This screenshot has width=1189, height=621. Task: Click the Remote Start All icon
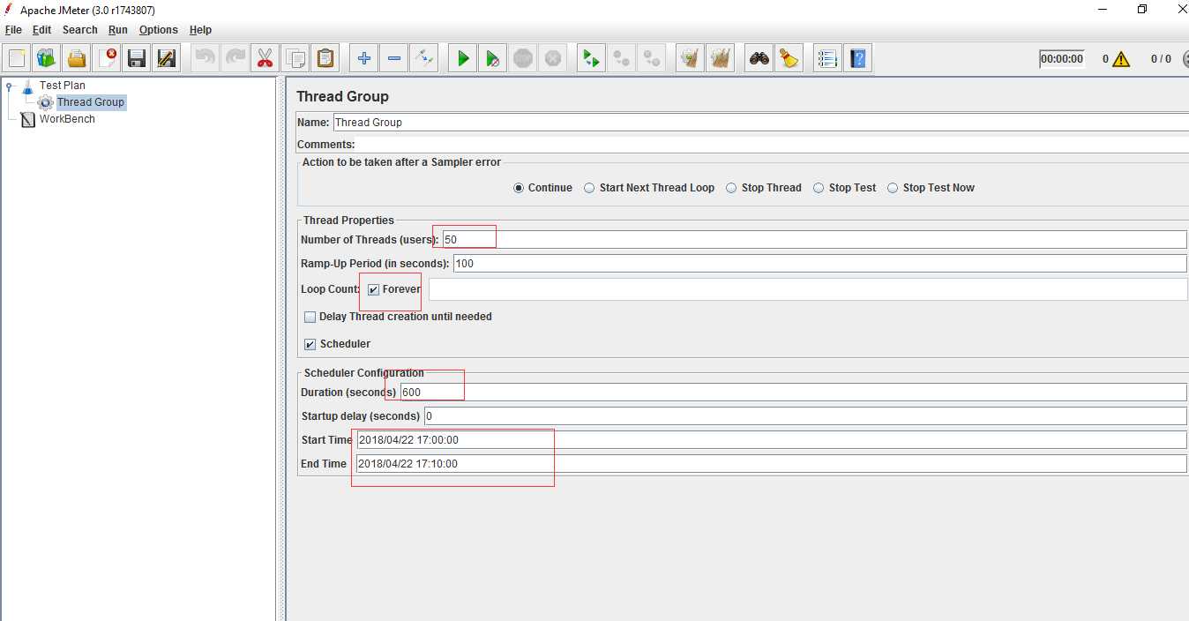592,59
